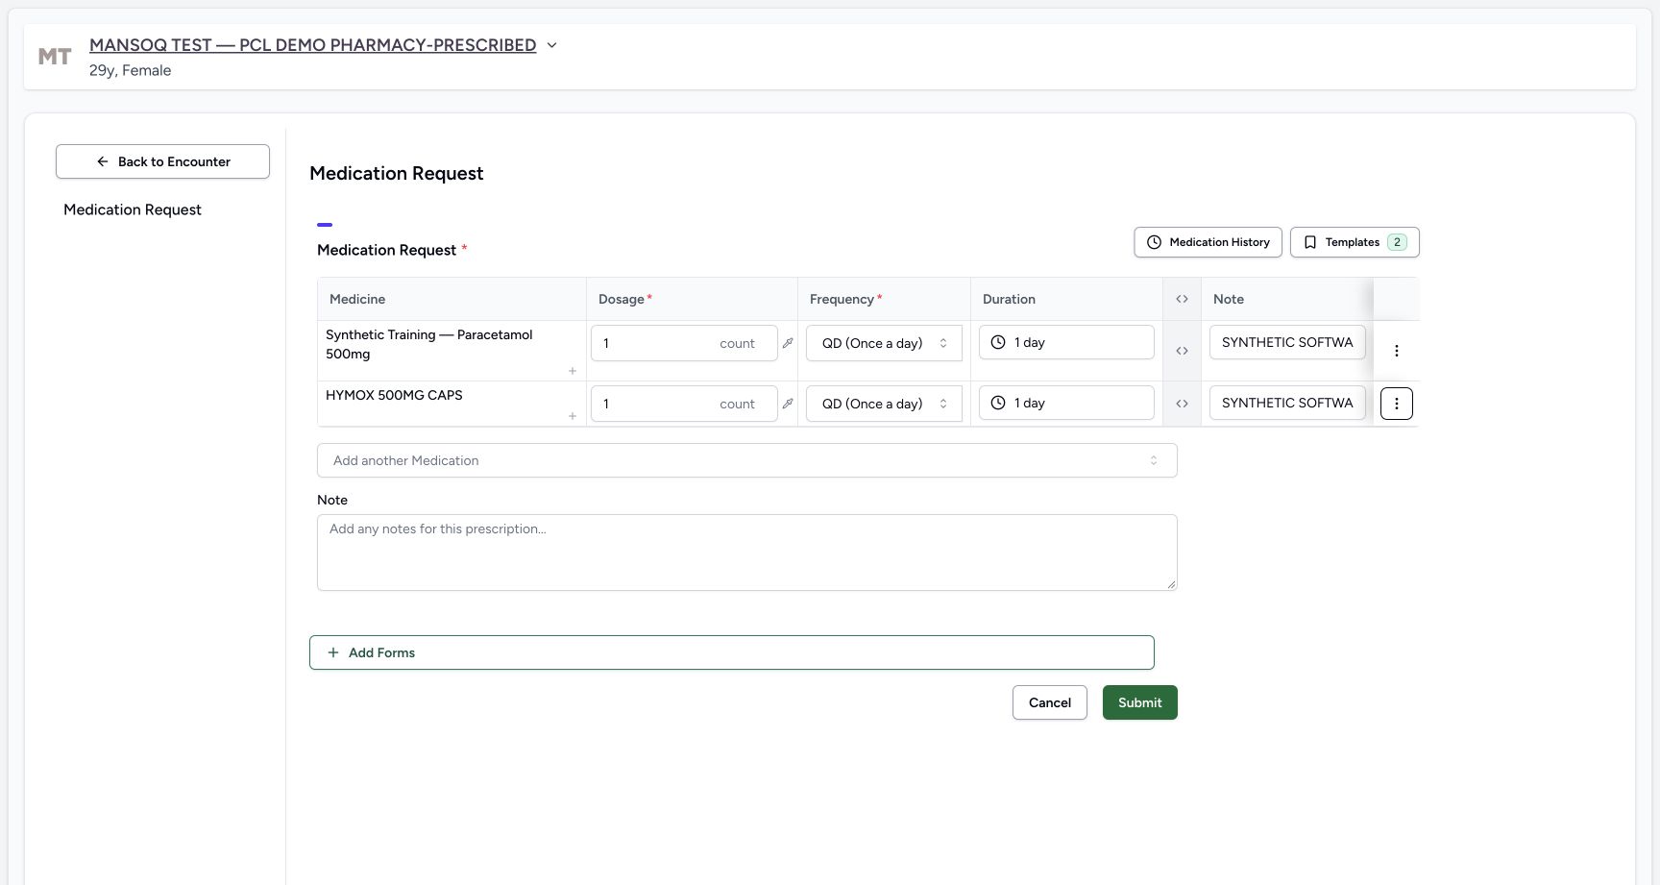Click the expand arrows icon in HYMOX row
Image resolution: width=1660 pixels, height=885 pixels.
1182,404
